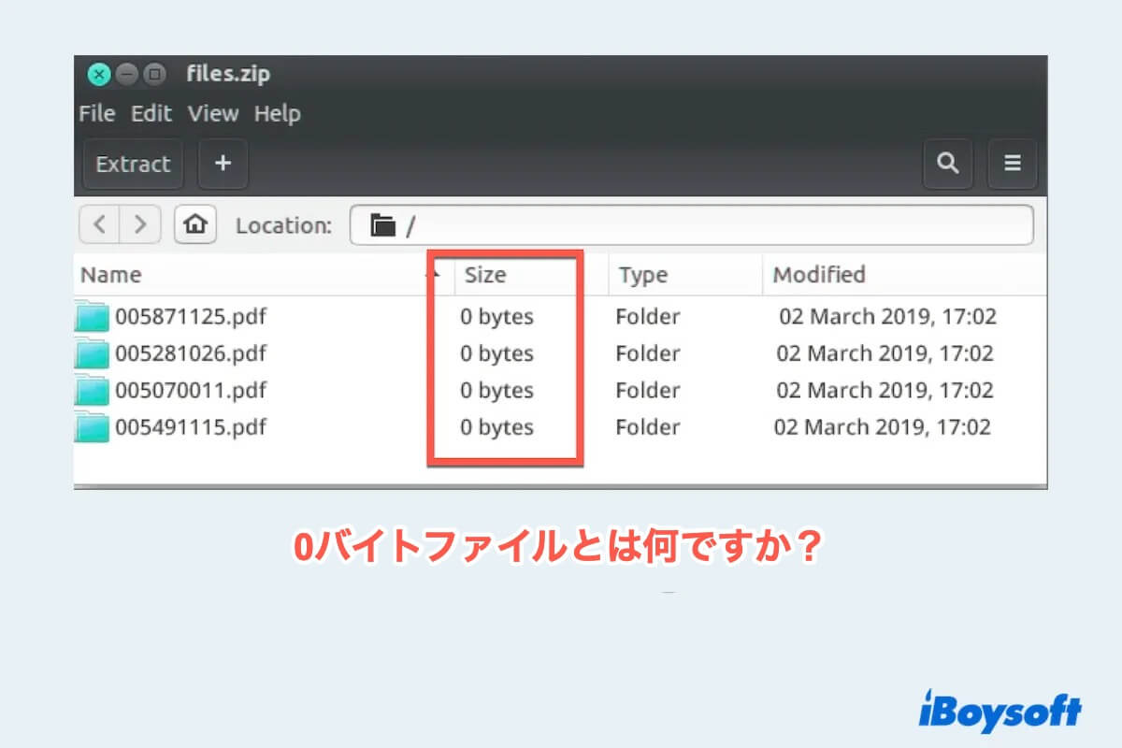Navigate back with left arrow

(100, 225)
